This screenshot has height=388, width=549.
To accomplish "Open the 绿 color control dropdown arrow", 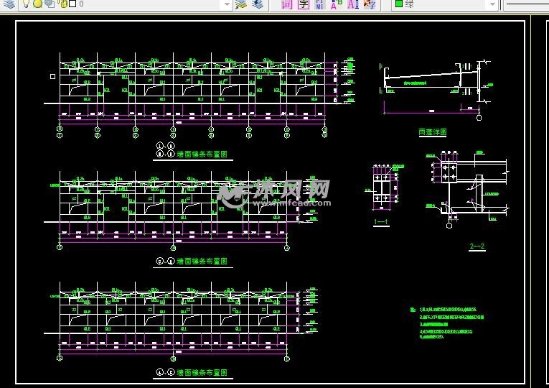I will click(492, 4).
